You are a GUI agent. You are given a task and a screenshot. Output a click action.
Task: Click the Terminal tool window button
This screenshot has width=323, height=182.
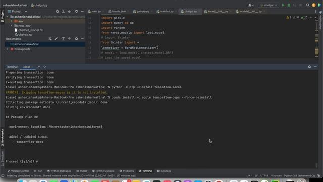(x=145, y=171)
